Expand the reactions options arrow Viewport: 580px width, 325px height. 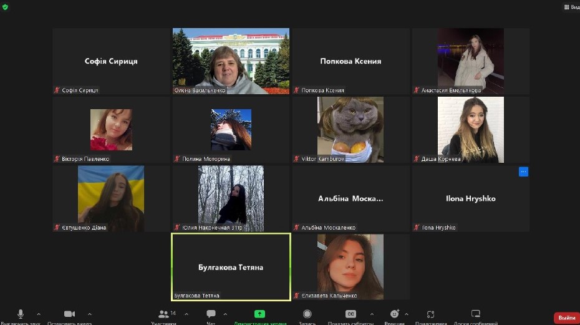tap(407, 314)
